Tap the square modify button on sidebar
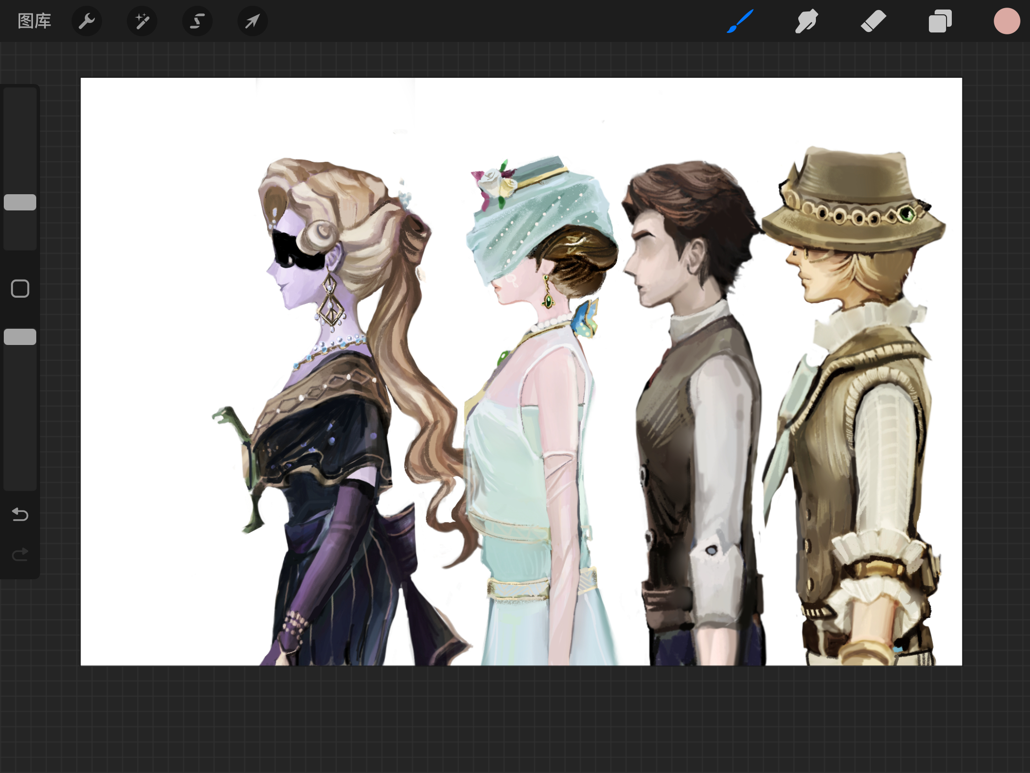The height and width of the screenshot is (773, 1030). [20, 289]
